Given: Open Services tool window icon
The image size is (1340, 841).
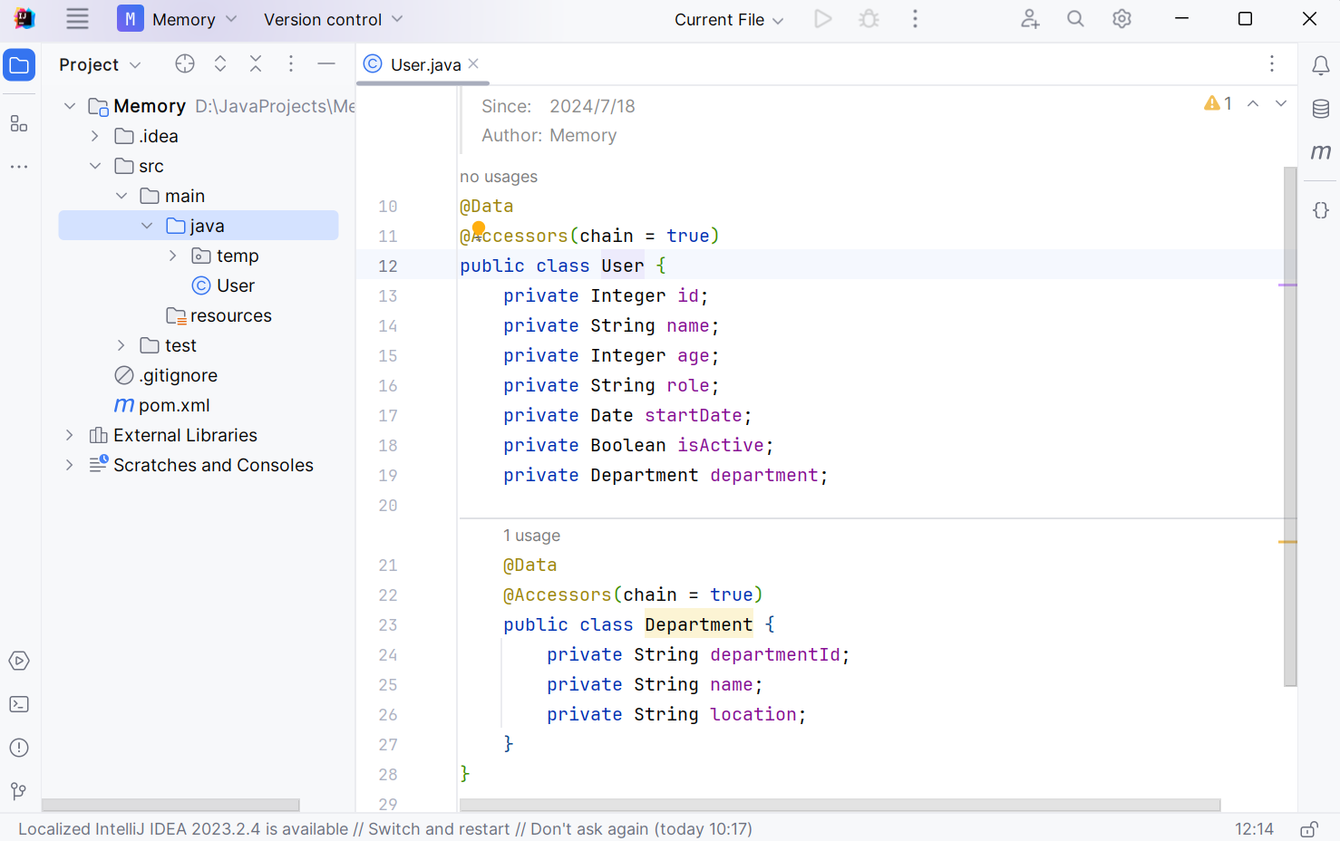Looking at the screenshot, I should [19, 661].
